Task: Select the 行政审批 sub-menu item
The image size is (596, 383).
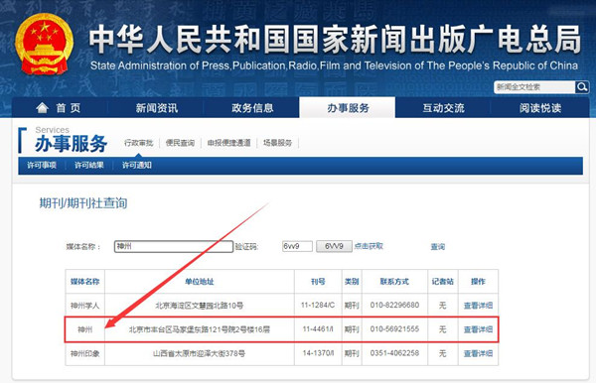Action: coord(139,143)
